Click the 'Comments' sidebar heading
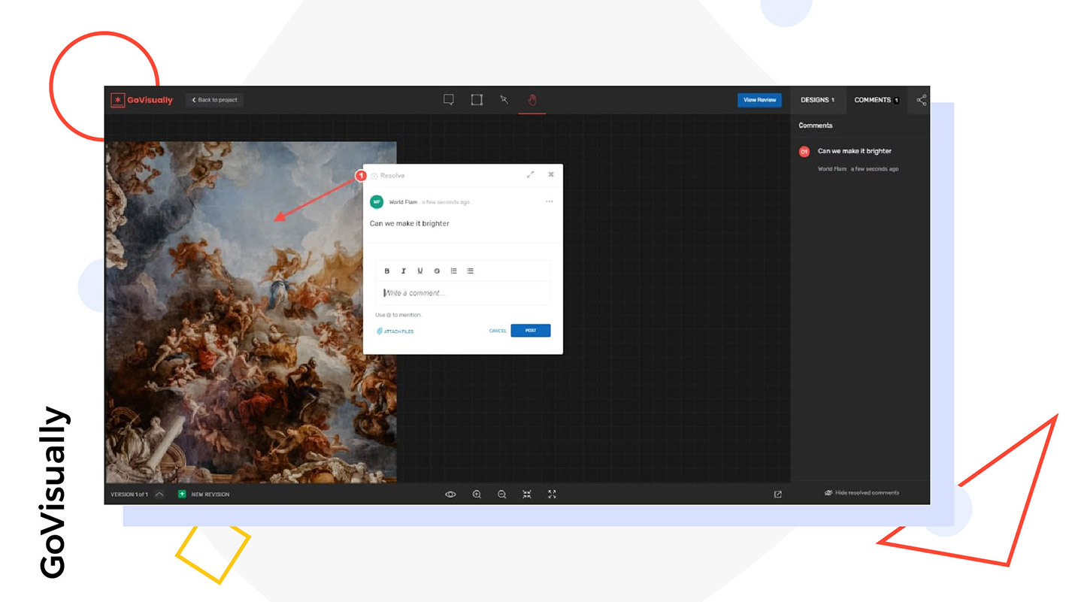Image resolution: width=1069 pixels, height=602 pixels. [816, 126]
